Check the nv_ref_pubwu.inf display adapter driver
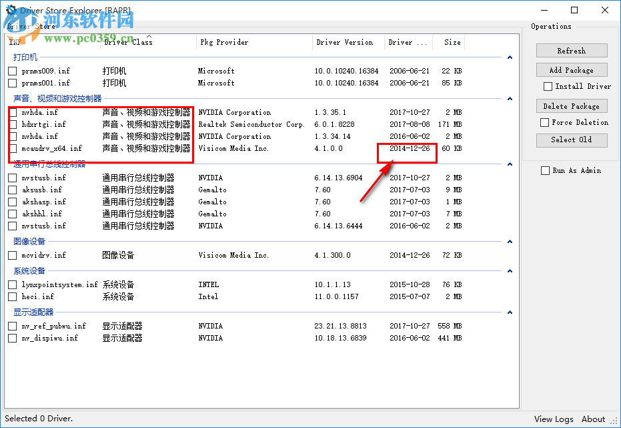 tap(11, 326)
